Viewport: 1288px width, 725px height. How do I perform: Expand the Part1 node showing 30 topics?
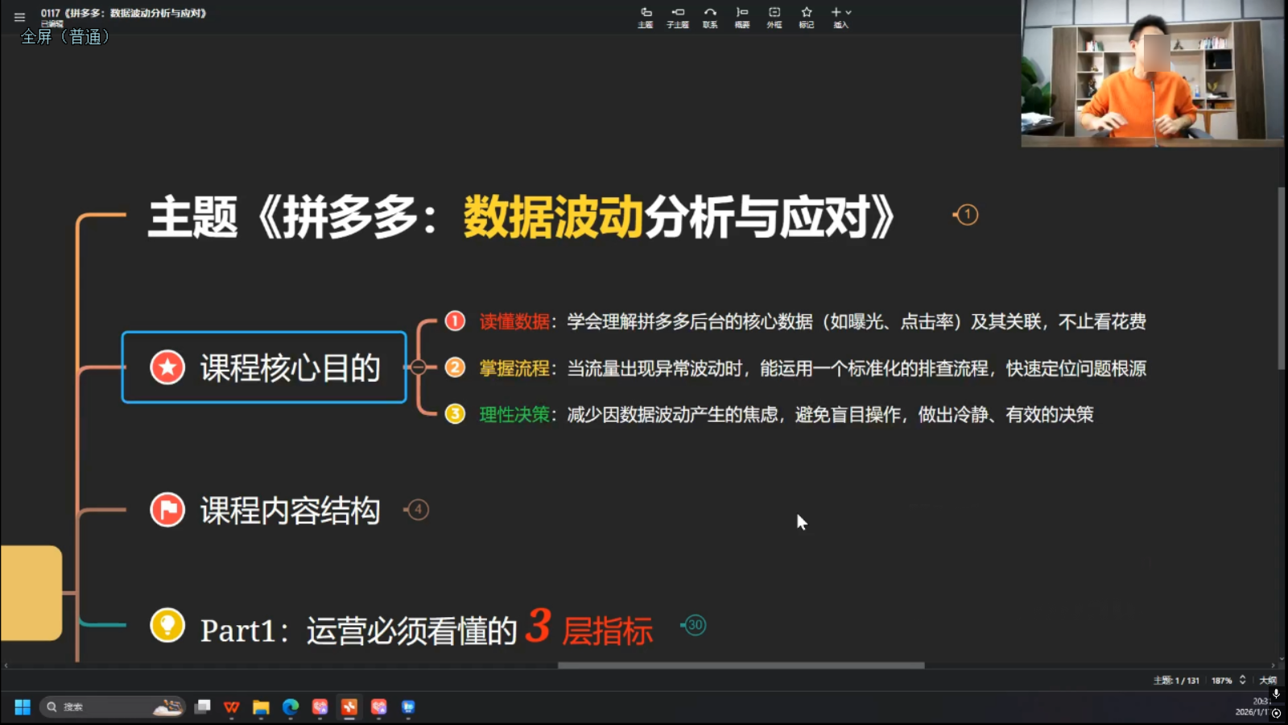pos(696,625)
